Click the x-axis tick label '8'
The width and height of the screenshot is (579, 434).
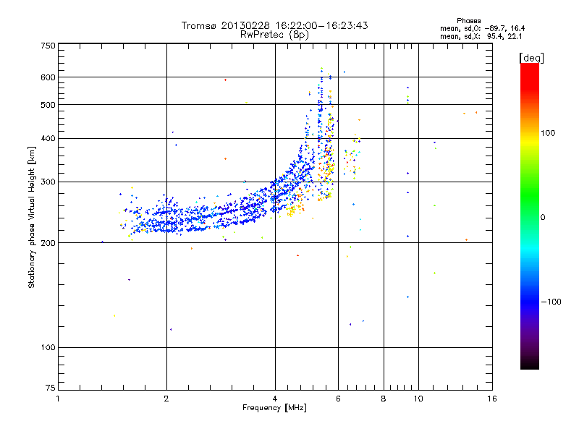(384, 399)
